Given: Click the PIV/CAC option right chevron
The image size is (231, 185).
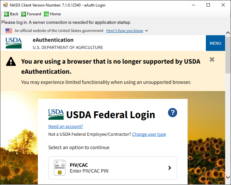Looking at the screenshot, I should 170,168.
